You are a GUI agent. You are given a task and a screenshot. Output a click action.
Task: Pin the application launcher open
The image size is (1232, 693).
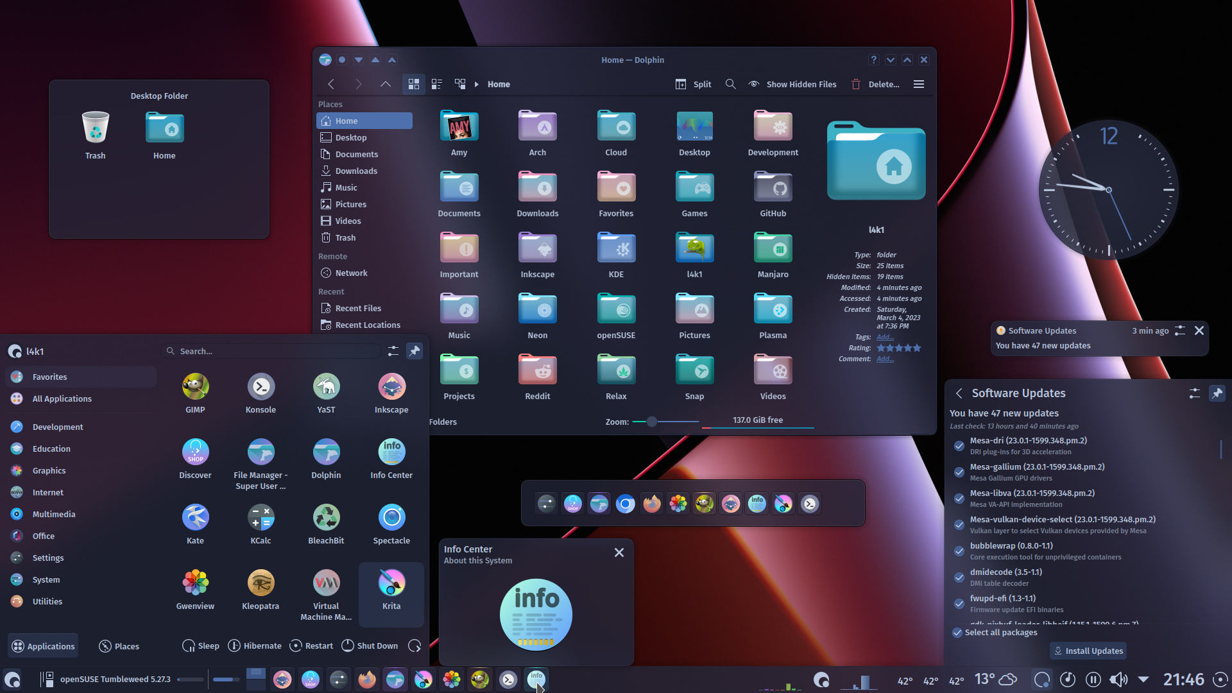point(415,351)
